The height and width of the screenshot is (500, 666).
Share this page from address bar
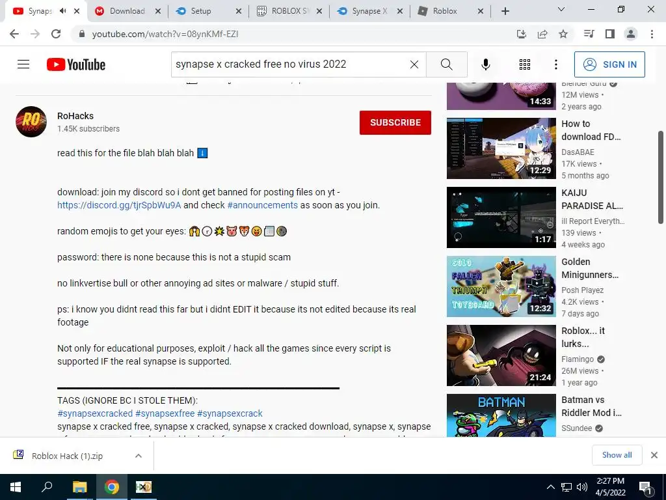[x=542, y=34]
